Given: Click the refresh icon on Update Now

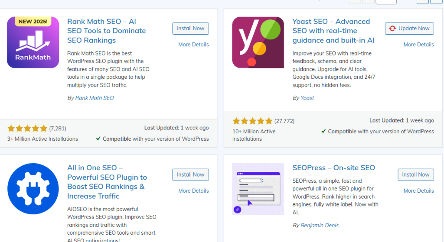Looking at the screenshot, I should click(x=392, y=29).
